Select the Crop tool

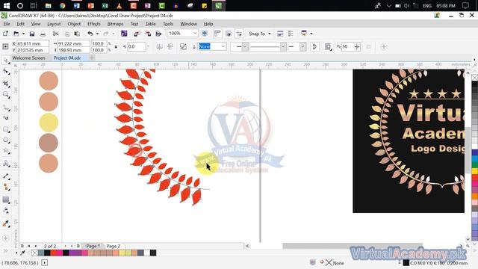tap(5, 83)
